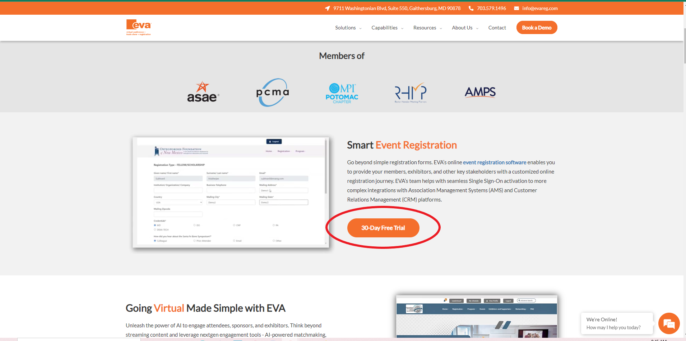Start the 30-Day Free Trial
Image resolution: width=686 pixels, height=341 pixels.
pos(383,228)
